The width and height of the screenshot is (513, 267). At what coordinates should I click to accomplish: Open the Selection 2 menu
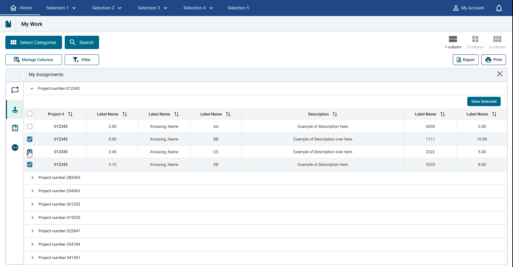click(x=107, y=8)
